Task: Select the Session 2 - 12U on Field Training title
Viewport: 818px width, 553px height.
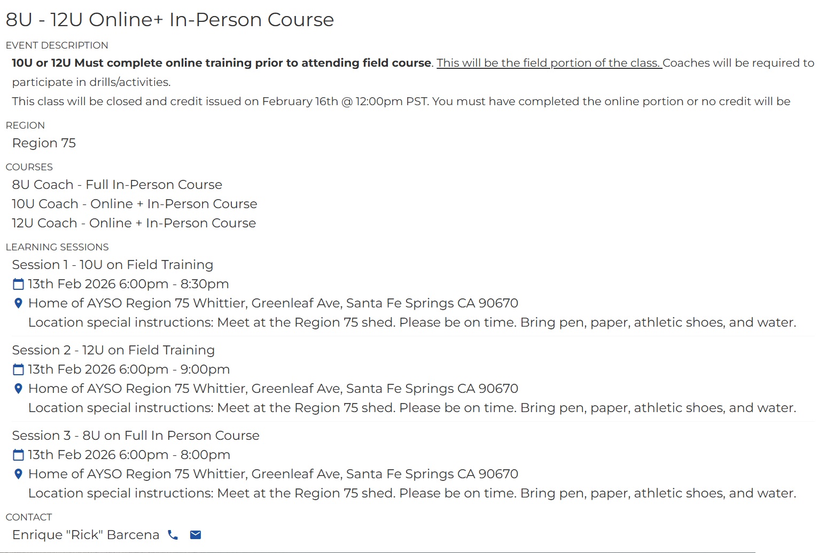Action: [x=113, y=350]
